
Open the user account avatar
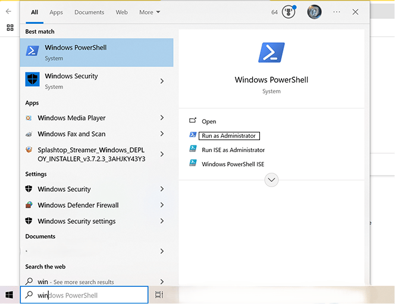click(x=314, y=12)
